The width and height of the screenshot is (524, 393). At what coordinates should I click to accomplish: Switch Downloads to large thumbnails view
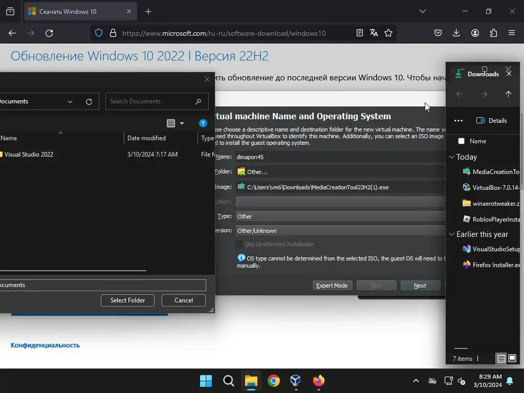[512, 359]
